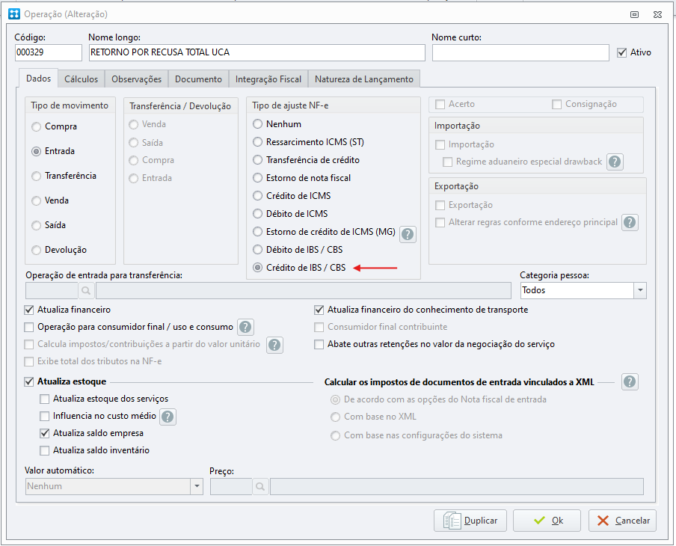Select the Débito de IBS / CBS option

257,249
